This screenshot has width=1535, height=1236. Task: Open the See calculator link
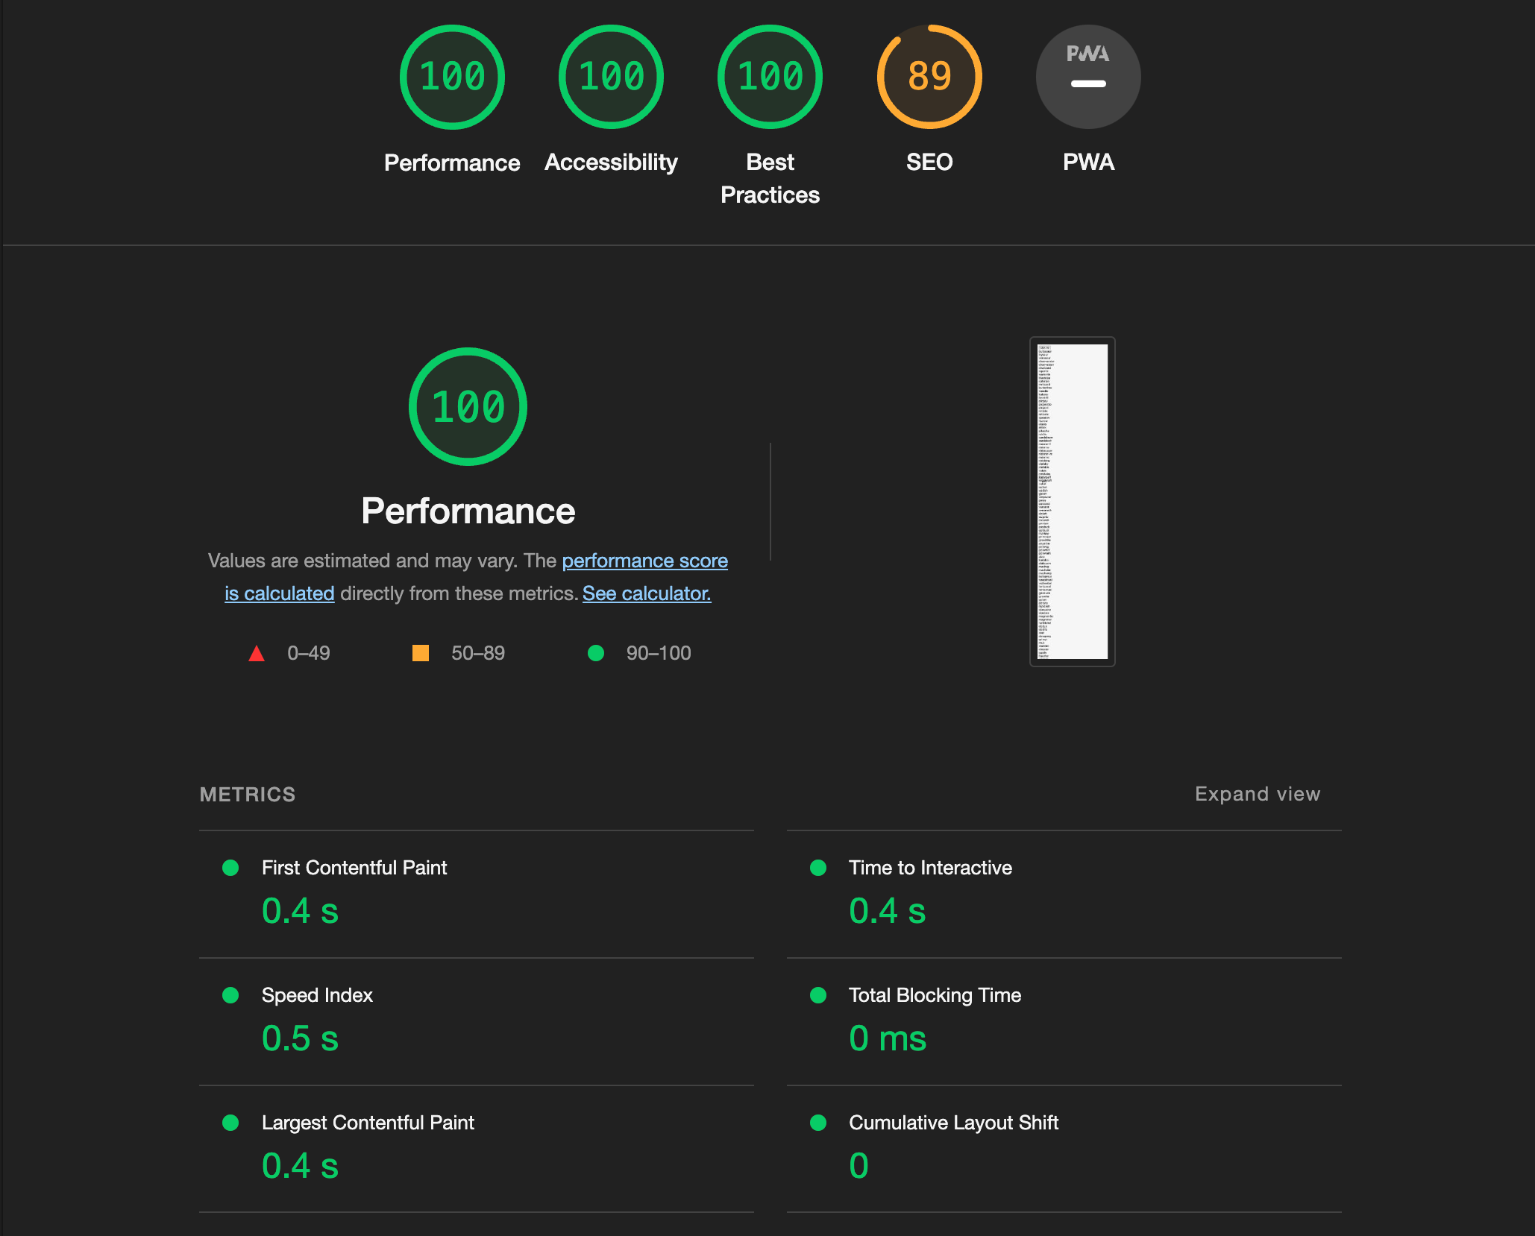coord(646,593)
